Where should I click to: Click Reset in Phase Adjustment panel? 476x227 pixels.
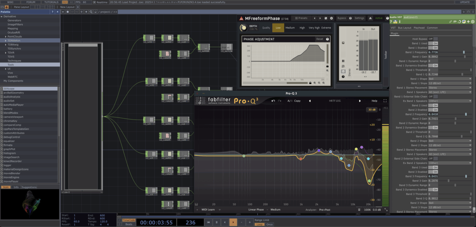[x=319, y=39]
